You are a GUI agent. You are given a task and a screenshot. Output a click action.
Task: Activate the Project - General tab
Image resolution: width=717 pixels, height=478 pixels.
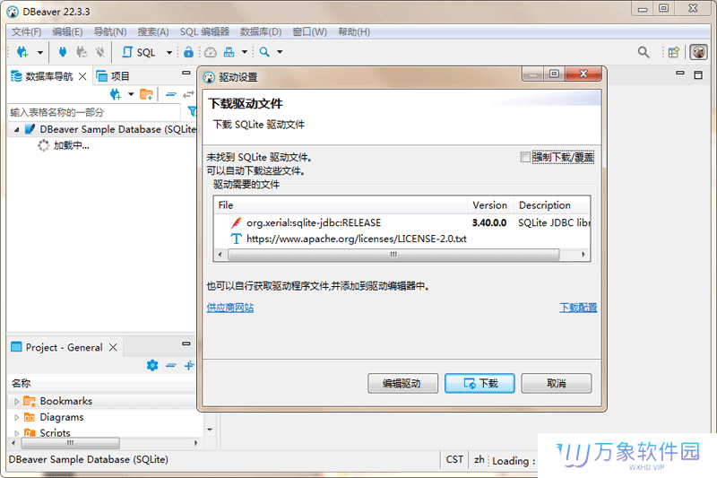point(64,348)
